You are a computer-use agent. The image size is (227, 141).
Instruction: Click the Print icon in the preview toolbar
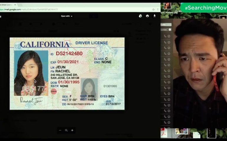pos(147,16)
